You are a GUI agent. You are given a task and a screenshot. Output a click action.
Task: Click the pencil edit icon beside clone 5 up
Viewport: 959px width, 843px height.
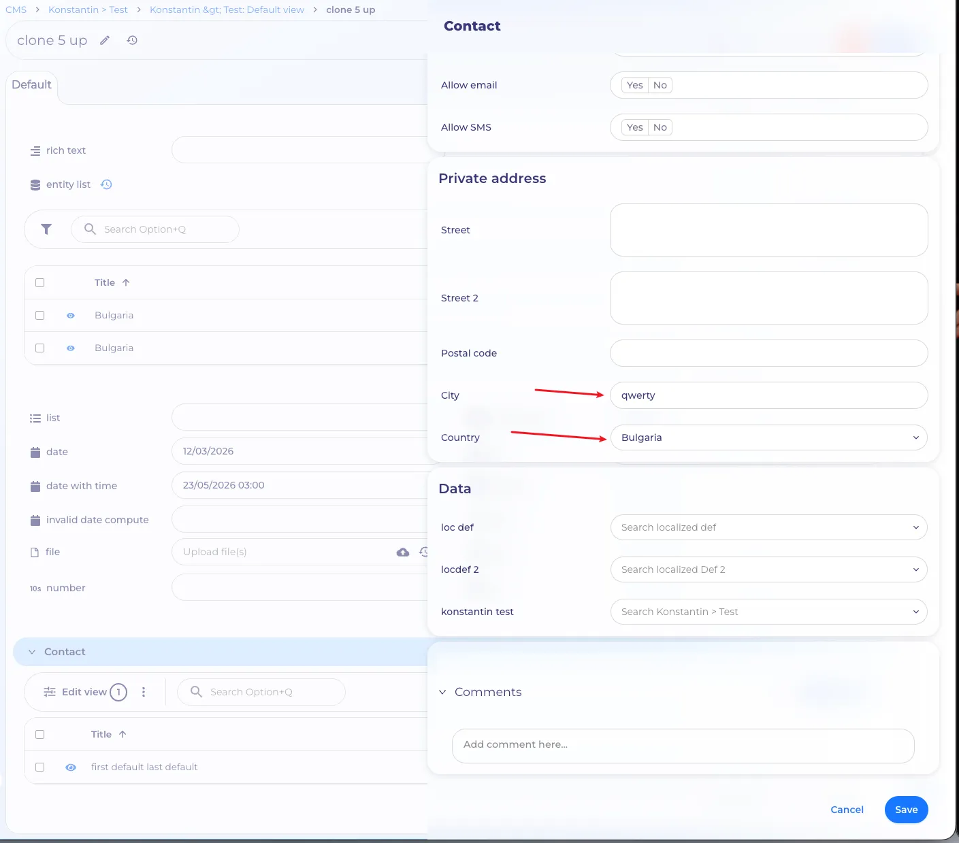tap(105, 40)
